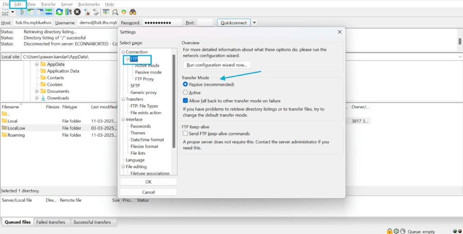Cancel the current operation icon

click(x=77, y=12)
